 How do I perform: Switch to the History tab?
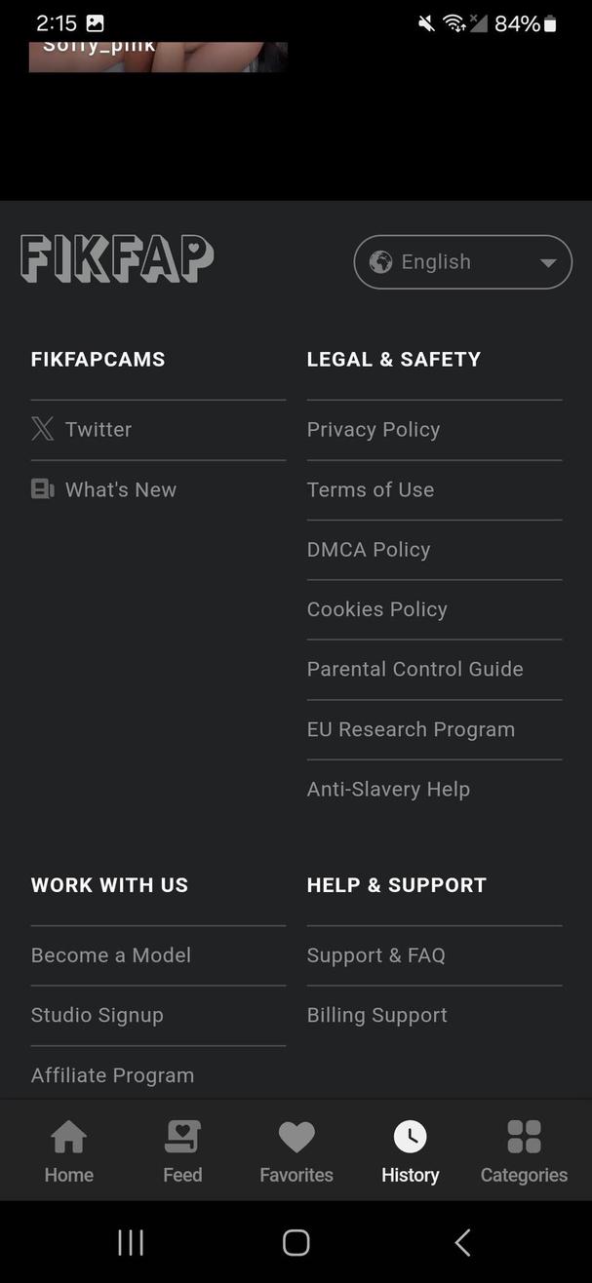(x=410, y=1150)
